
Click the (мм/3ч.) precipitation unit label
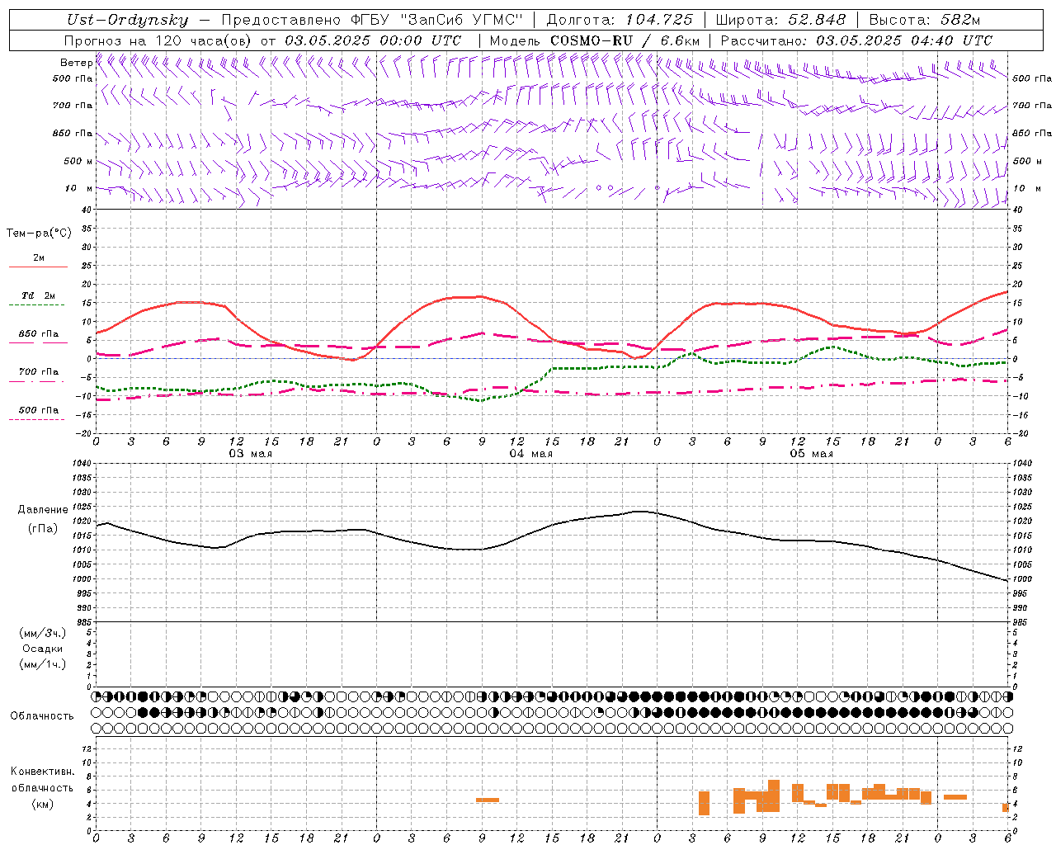(43, 633)
